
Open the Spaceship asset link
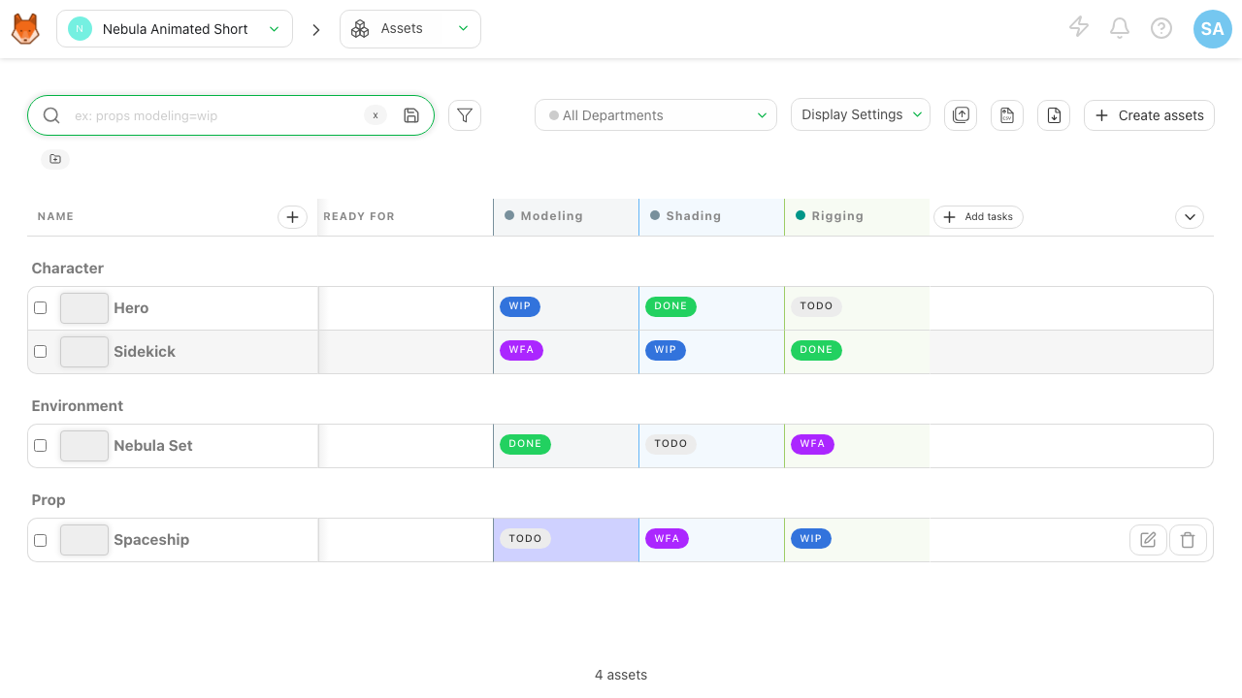[x=151, y=540]
